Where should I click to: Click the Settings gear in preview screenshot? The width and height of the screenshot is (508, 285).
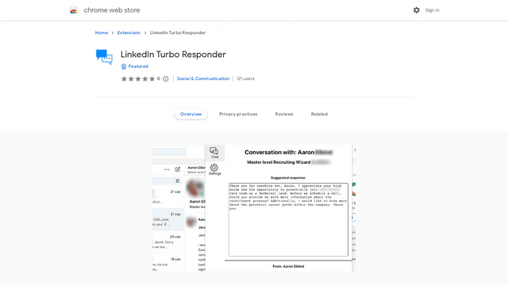click(214, 169)
